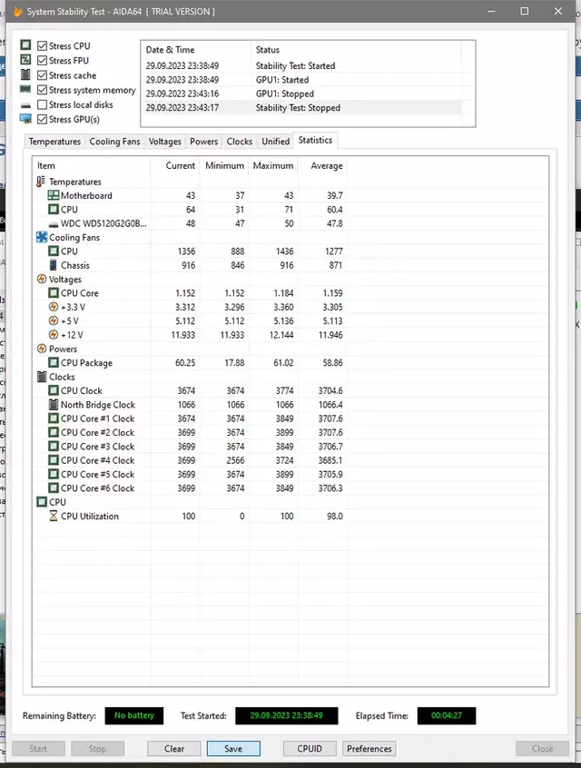Click the percent icon beside Stress FPU
The image size is (581, 768).
25,60
